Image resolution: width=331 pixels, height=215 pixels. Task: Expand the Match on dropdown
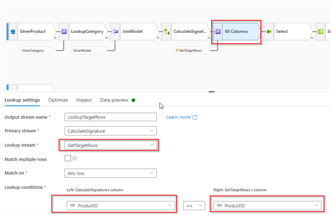click(x=110, y=173)
